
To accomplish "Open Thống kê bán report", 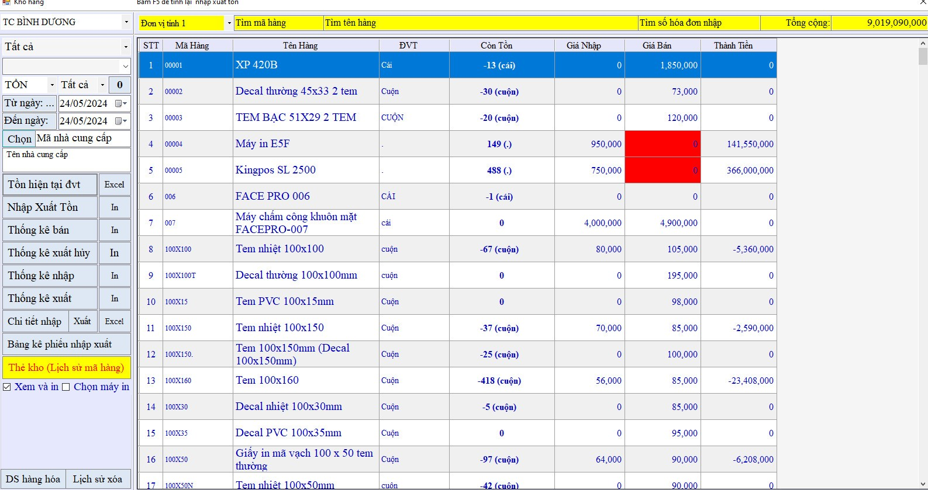I will pos(50,230).
